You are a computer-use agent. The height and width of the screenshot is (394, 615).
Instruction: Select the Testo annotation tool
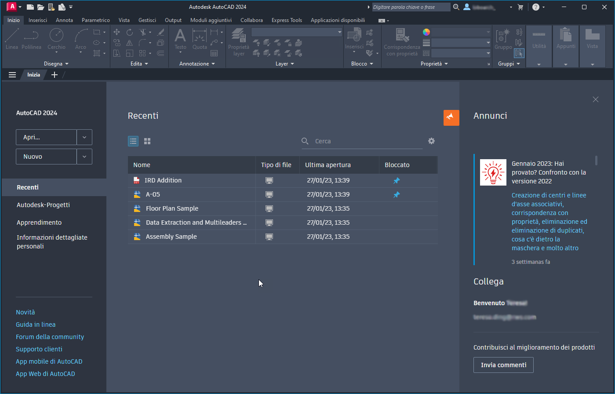click(180, 39)
